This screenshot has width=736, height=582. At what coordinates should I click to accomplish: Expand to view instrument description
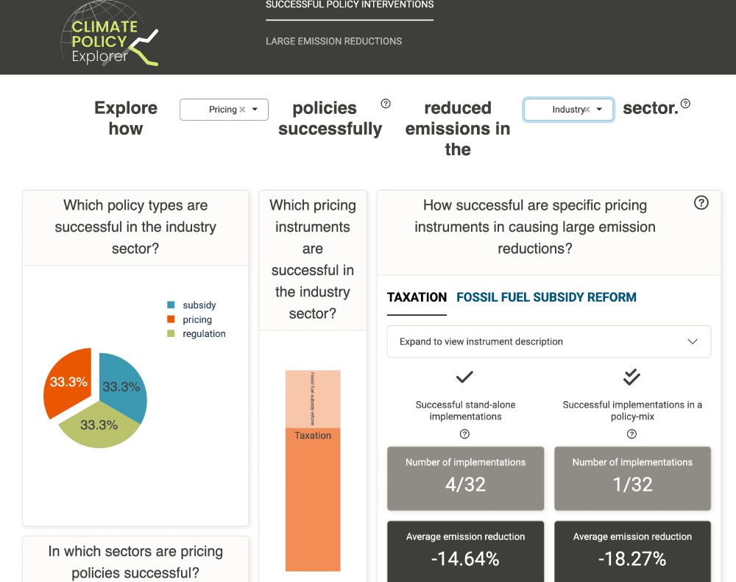click(x=549, y=341)
